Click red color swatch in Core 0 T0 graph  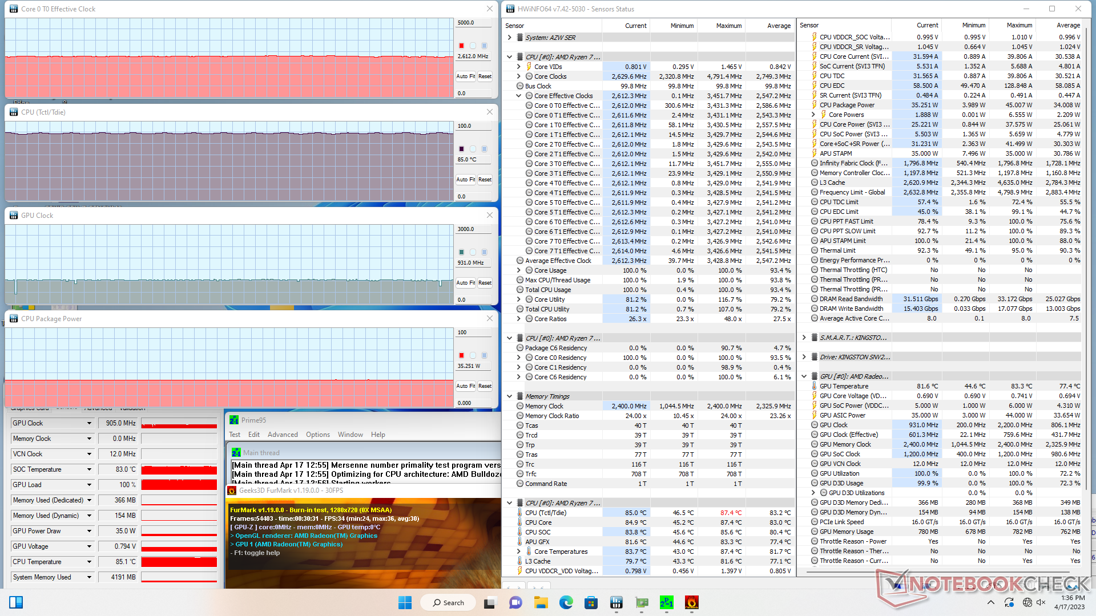click(x=461, y=46)
